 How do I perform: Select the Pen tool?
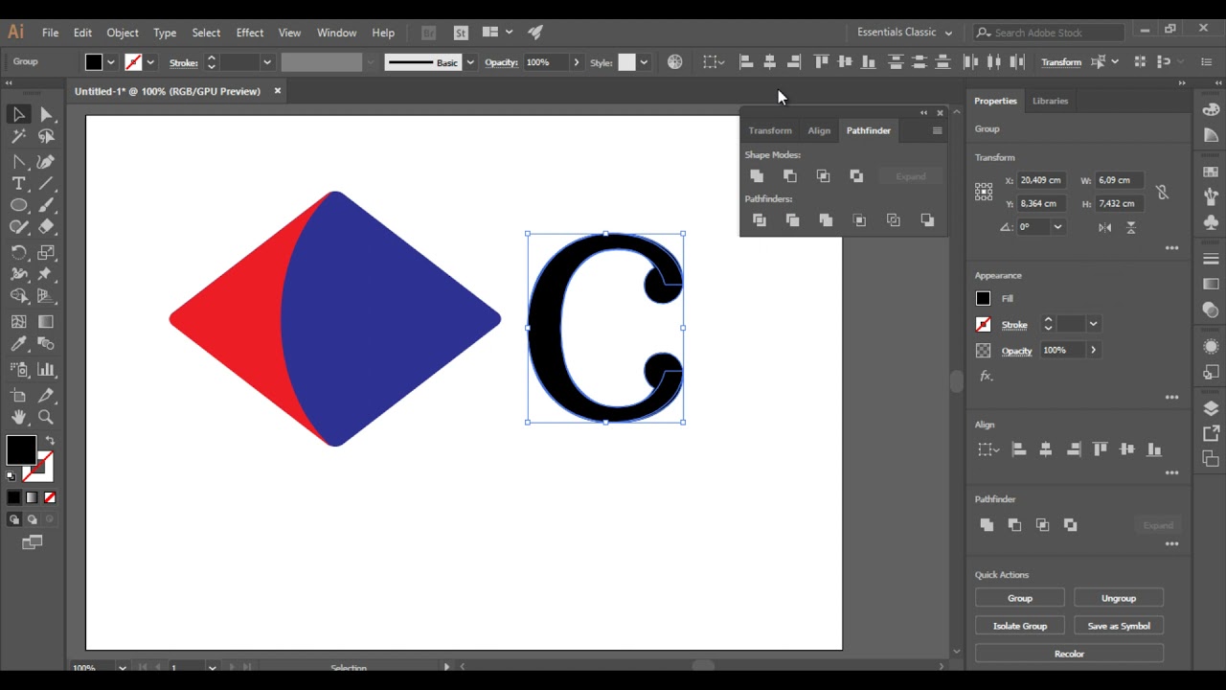[18, 161]
